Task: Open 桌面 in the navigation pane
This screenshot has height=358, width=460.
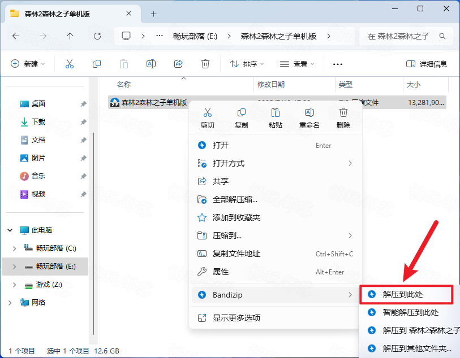Action: pyautogui.click(x=38, y=104)
